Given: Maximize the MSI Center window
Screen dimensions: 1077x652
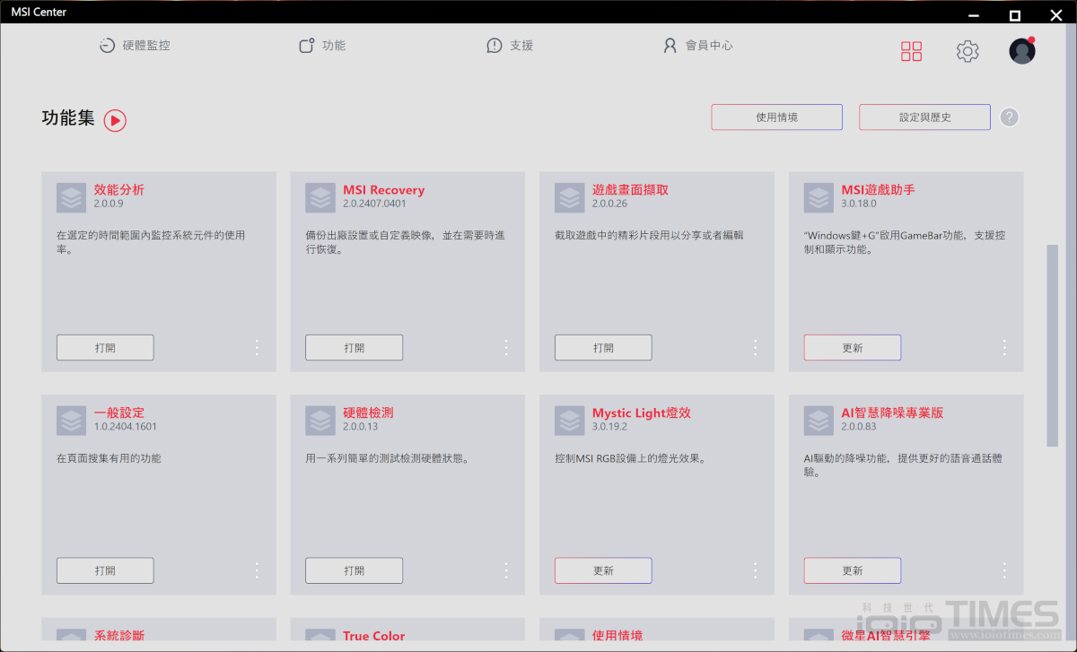Looking at the screenshot, I should point(1014,15).
